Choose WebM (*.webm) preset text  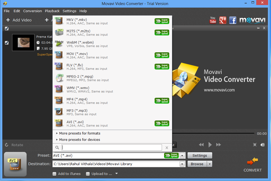(x=80, y=43)
